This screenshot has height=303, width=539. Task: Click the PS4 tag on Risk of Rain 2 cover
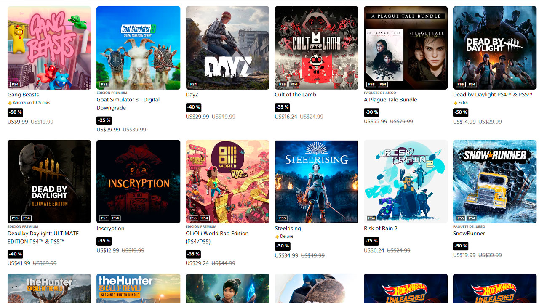tap(371, 218)
